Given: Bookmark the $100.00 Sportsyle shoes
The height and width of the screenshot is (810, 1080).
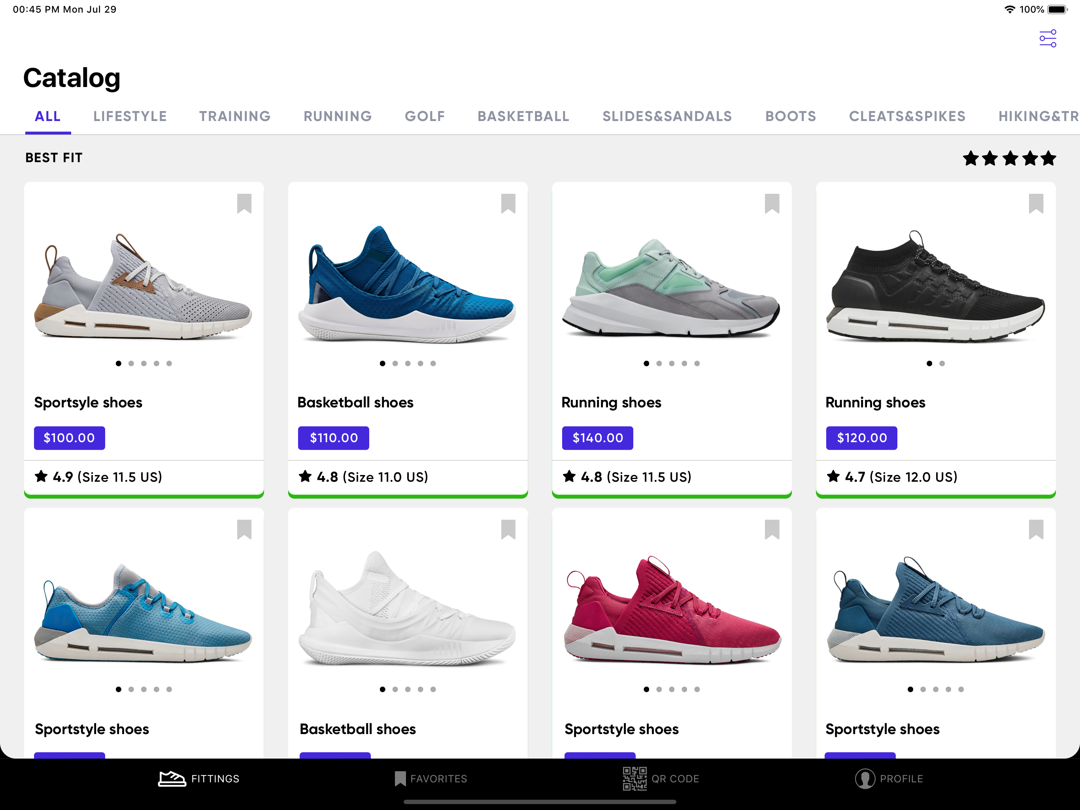Looking at the screenshot, I should click(x=244, y=203).
